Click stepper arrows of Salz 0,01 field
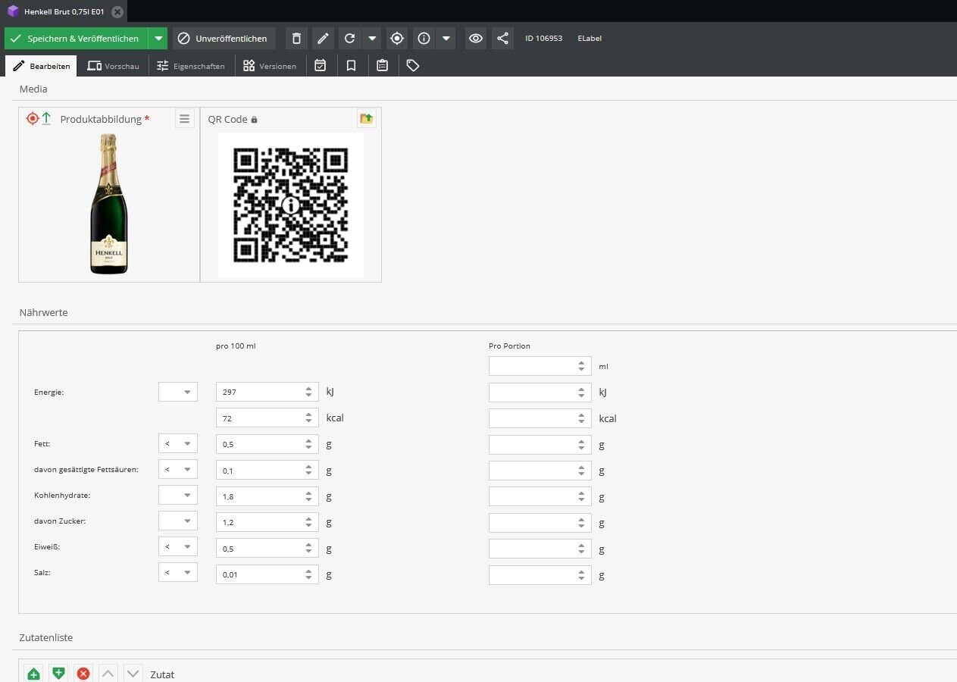The image size is (957, 682). click(x=308, y=574)
